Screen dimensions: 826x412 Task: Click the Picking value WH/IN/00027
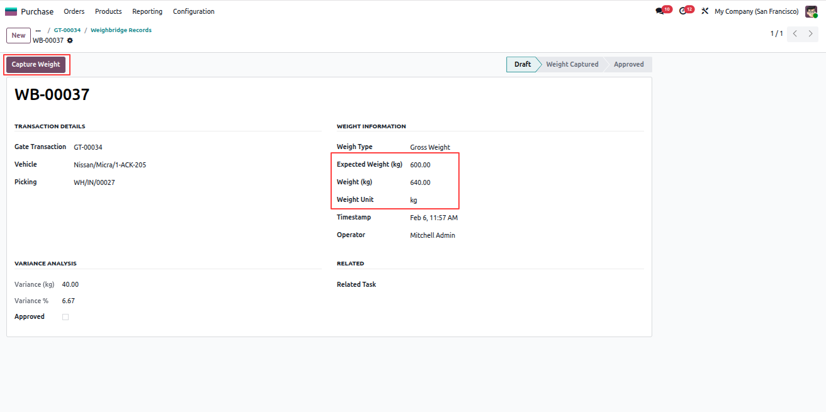[x=94, y=182]
